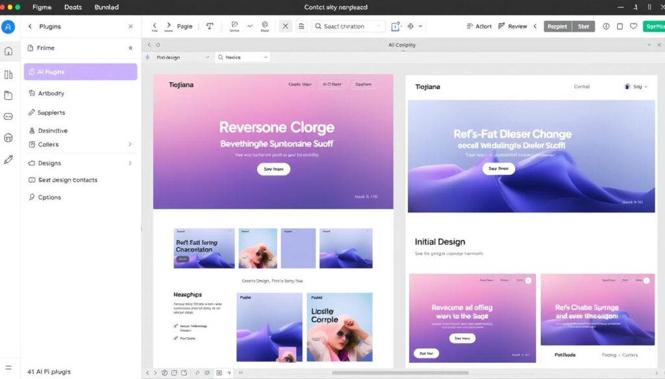
Task: Click the highlighted grid icon in the bottom bar
Action: (219, 373)
